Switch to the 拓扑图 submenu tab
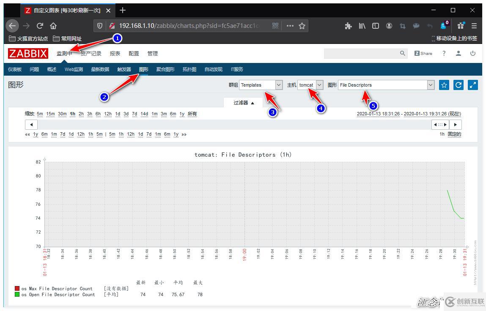The image size is (486, 311). pos(189,69)
